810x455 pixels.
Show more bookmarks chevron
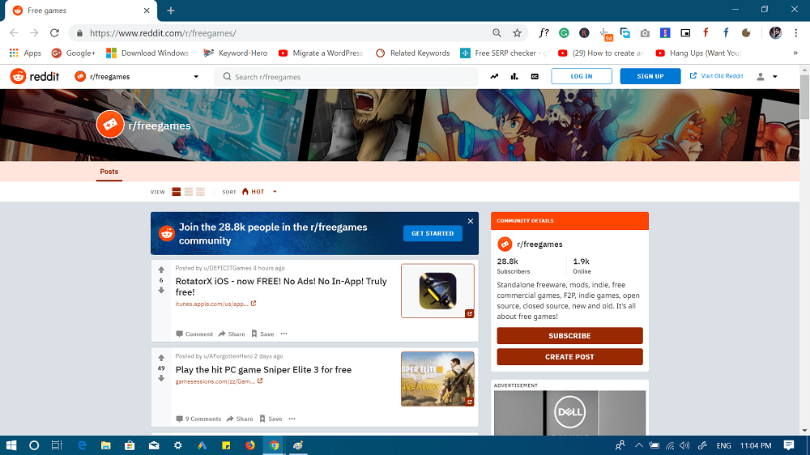795,53
